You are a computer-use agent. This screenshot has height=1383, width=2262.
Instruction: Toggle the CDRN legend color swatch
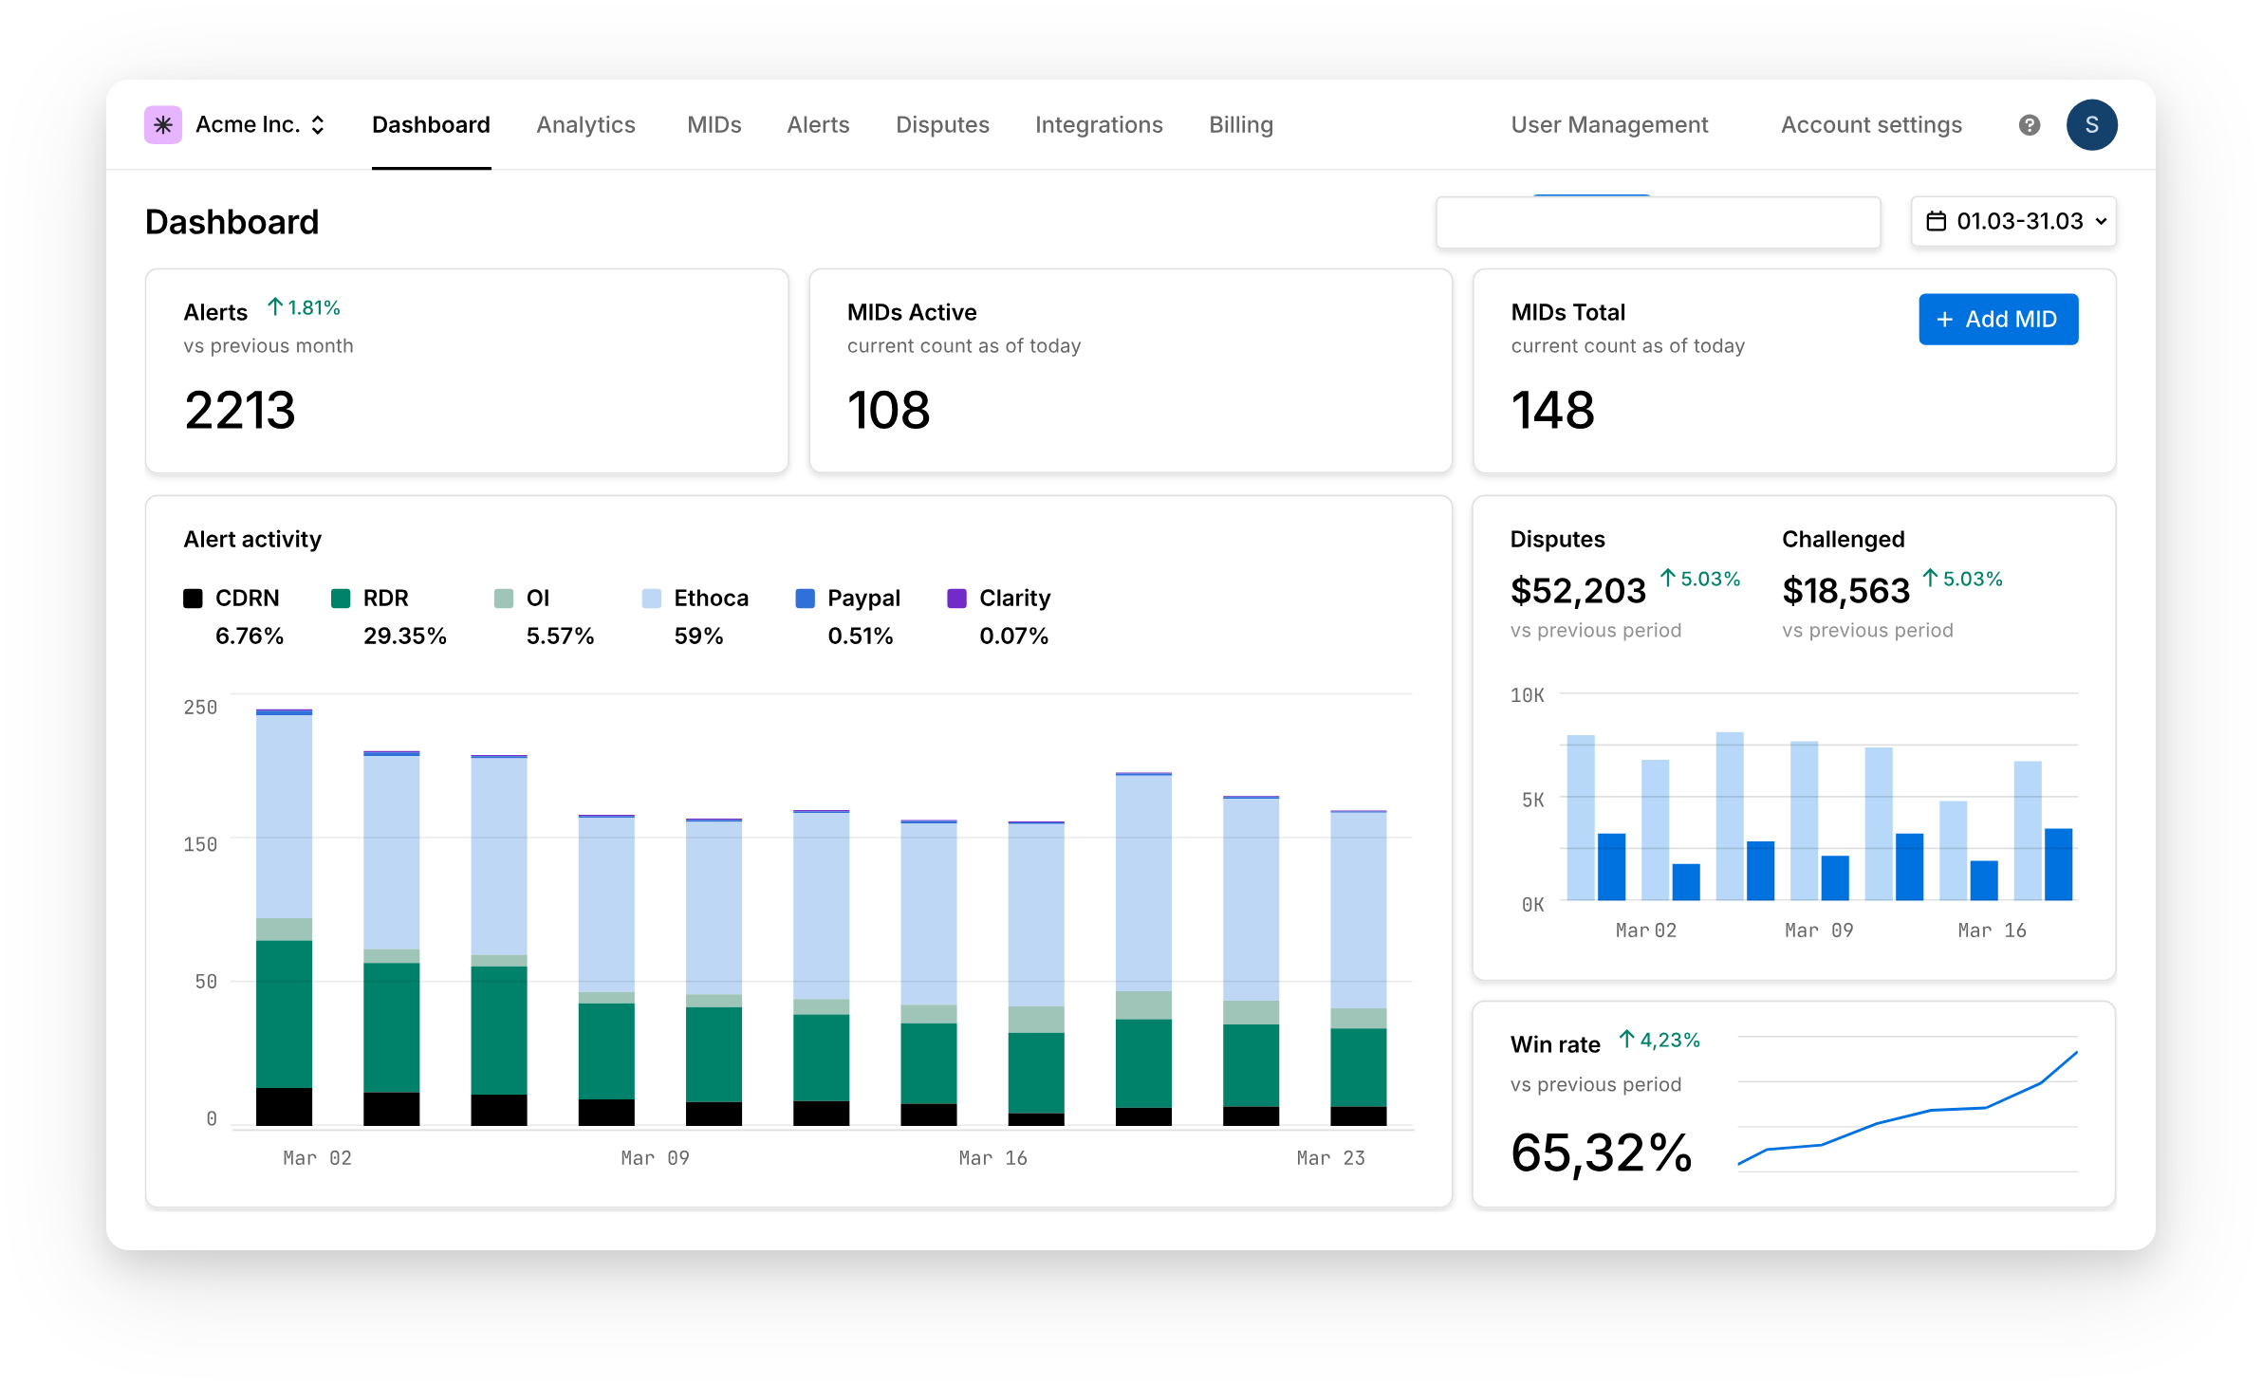tap(193, 599)
